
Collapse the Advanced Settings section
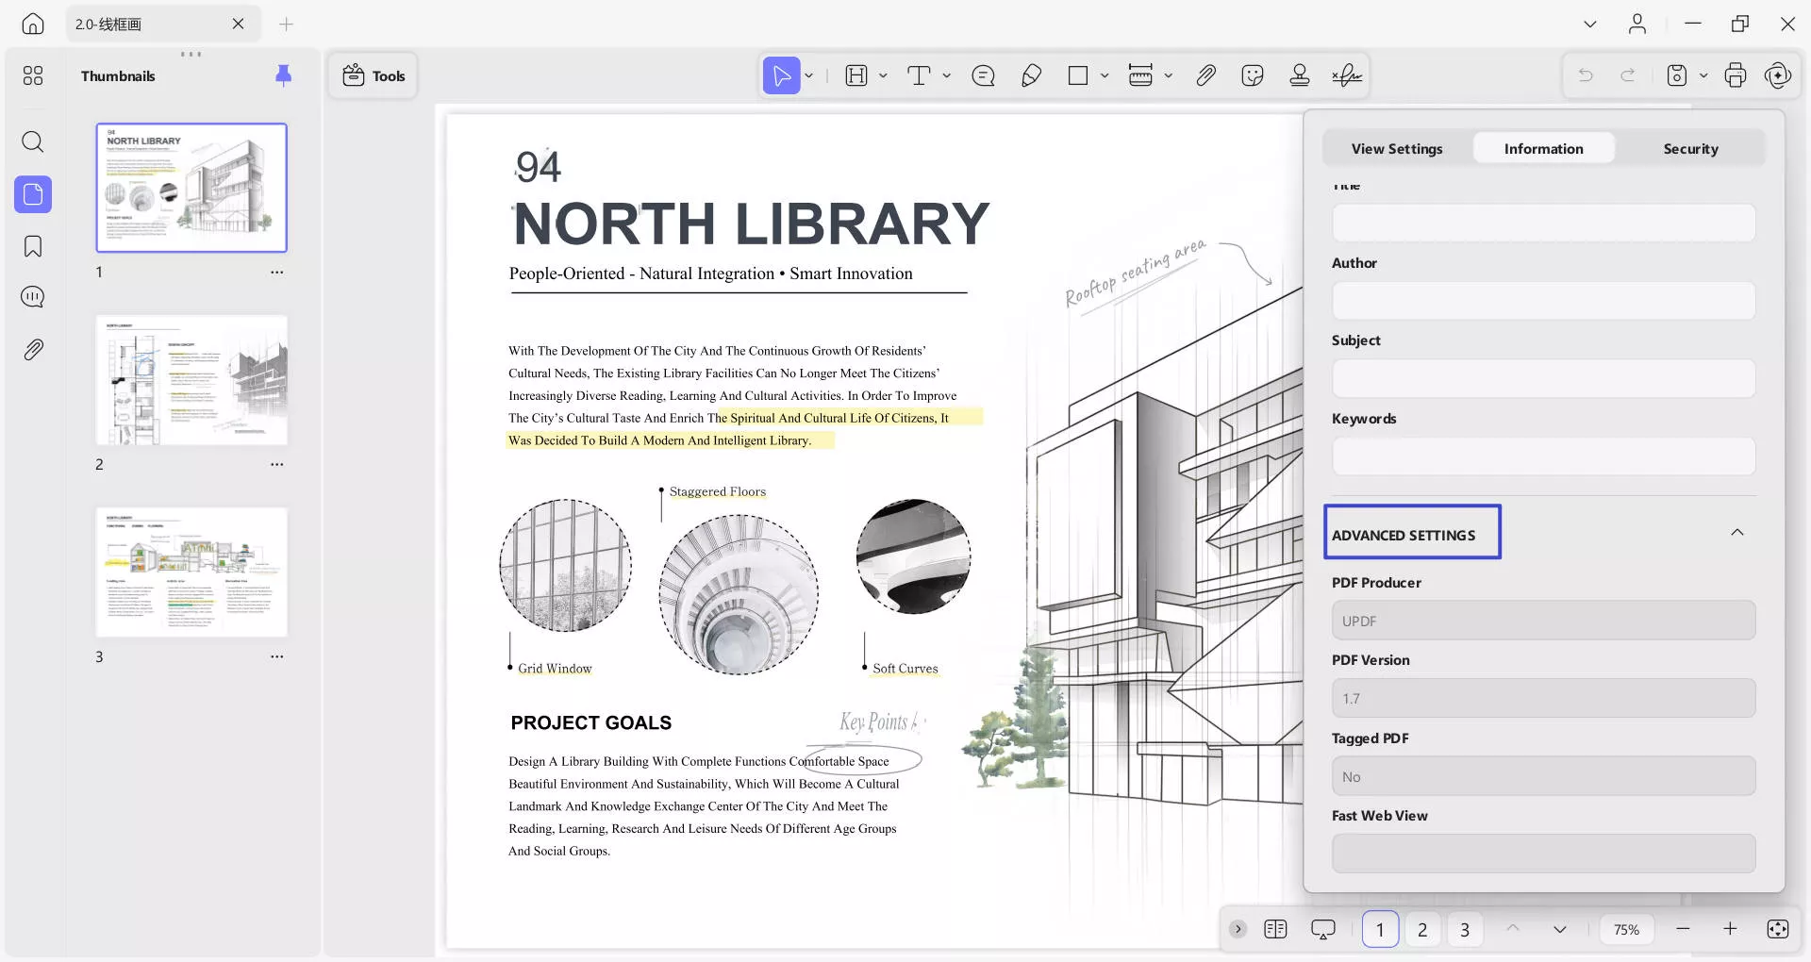[x=1736, y=533]
